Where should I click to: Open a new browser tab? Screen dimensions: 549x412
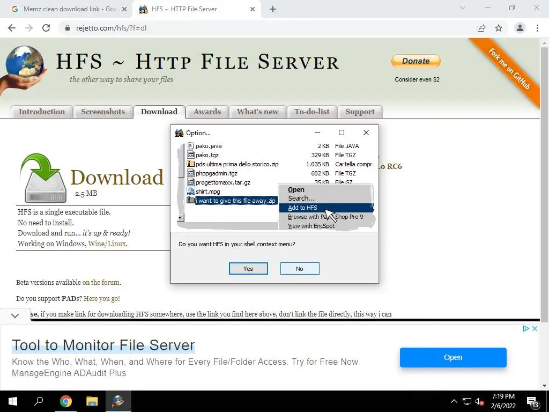click(273, 10)
